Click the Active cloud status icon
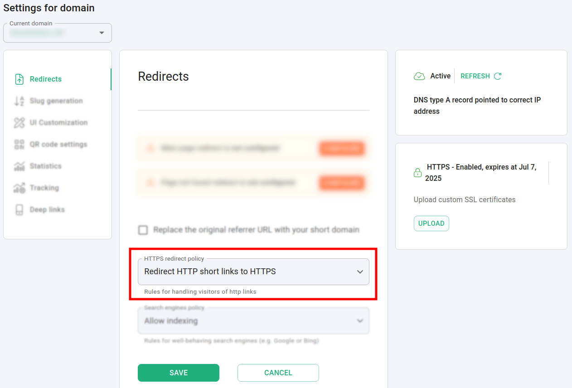The height and width of the screenshot is (388, 572). [x=419, y=76]
